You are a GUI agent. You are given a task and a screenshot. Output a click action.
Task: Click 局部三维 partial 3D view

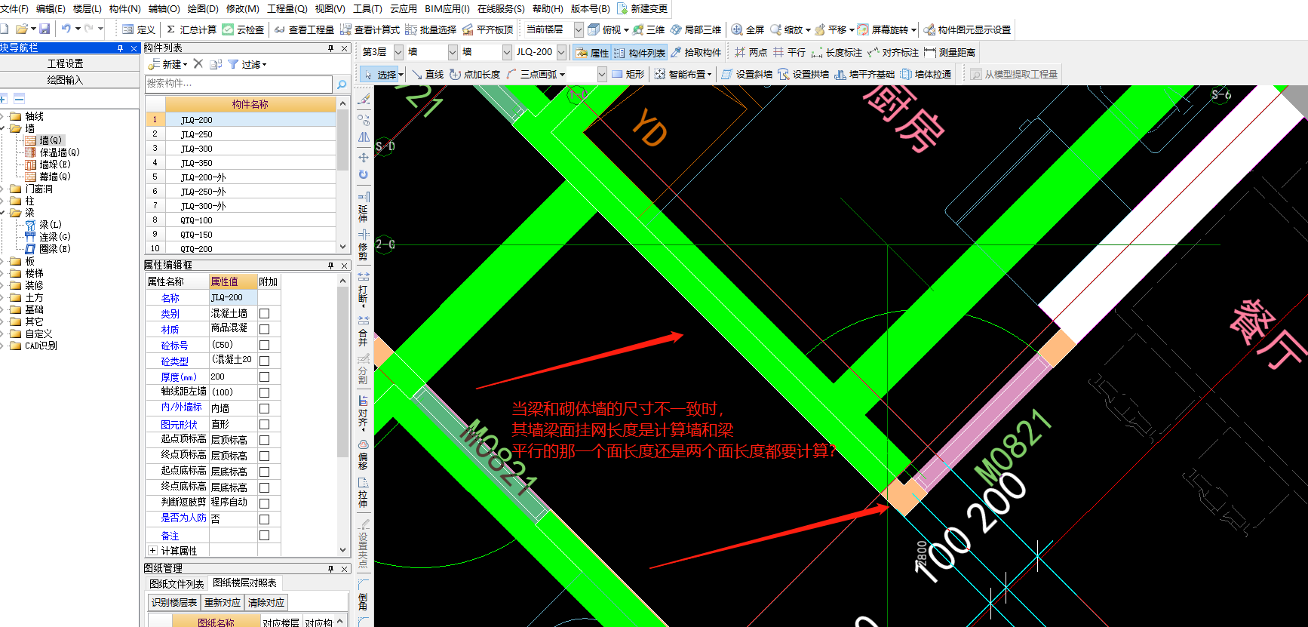tap(695, 29)
